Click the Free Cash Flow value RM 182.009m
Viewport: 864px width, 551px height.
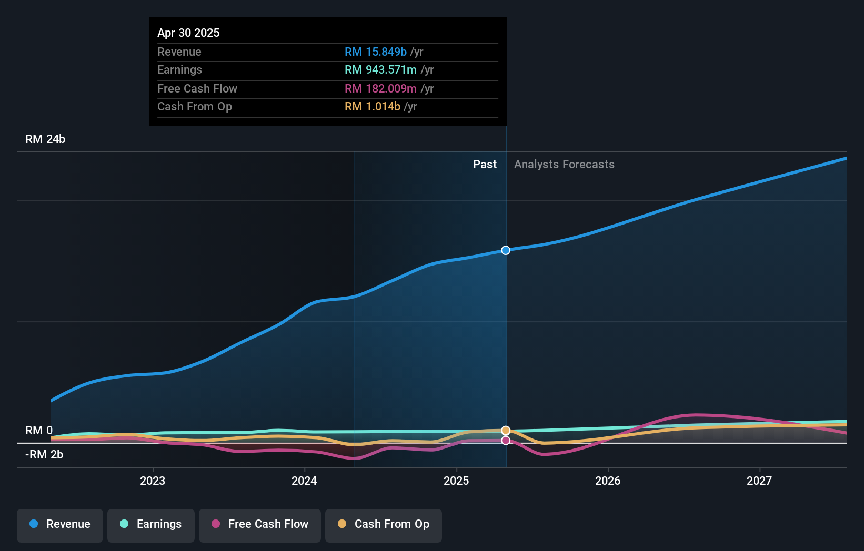(x=378, y=89)
